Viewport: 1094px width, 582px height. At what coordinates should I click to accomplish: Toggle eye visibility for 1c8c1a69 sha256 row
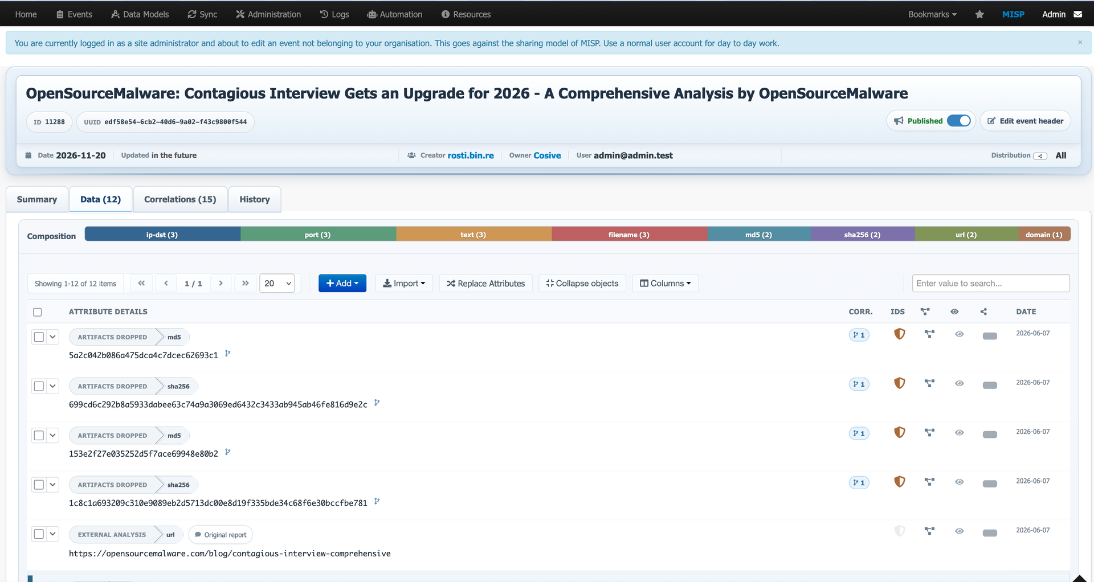click(960, 482)
